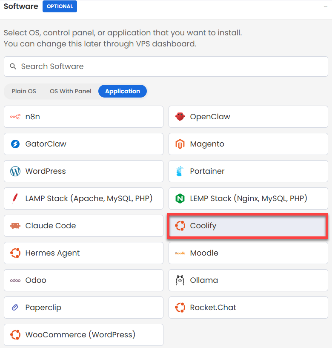Switch to the Plain OS tab
The height and width of the screenshot is (348, 332).
[x=24, y=91]
